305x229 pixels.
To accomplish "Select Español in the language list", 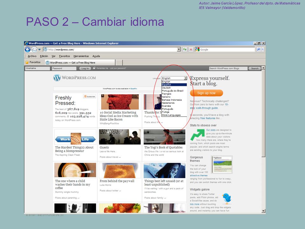I will [x=174, y=85].
